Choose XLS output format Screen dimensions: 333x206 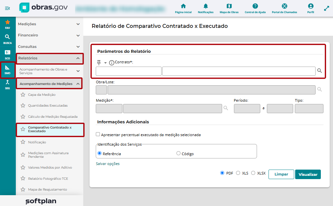tap(238, 173)
